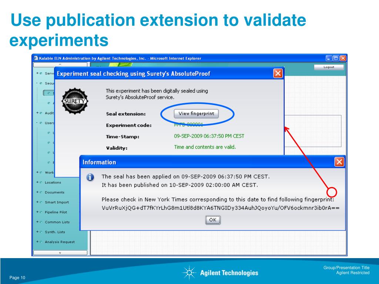Close the Information dialog
This screenshot has height=284, width=379.
339,162
